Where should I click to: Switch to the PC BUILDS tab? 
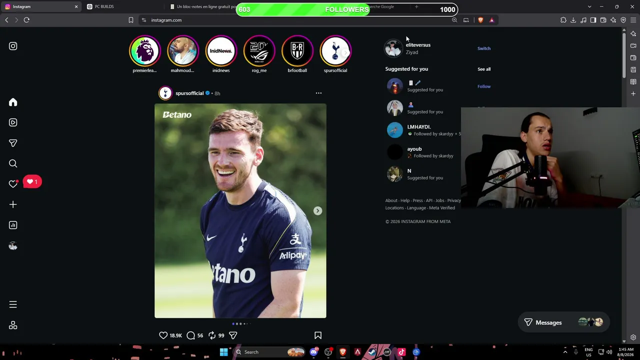click(104, 6)
